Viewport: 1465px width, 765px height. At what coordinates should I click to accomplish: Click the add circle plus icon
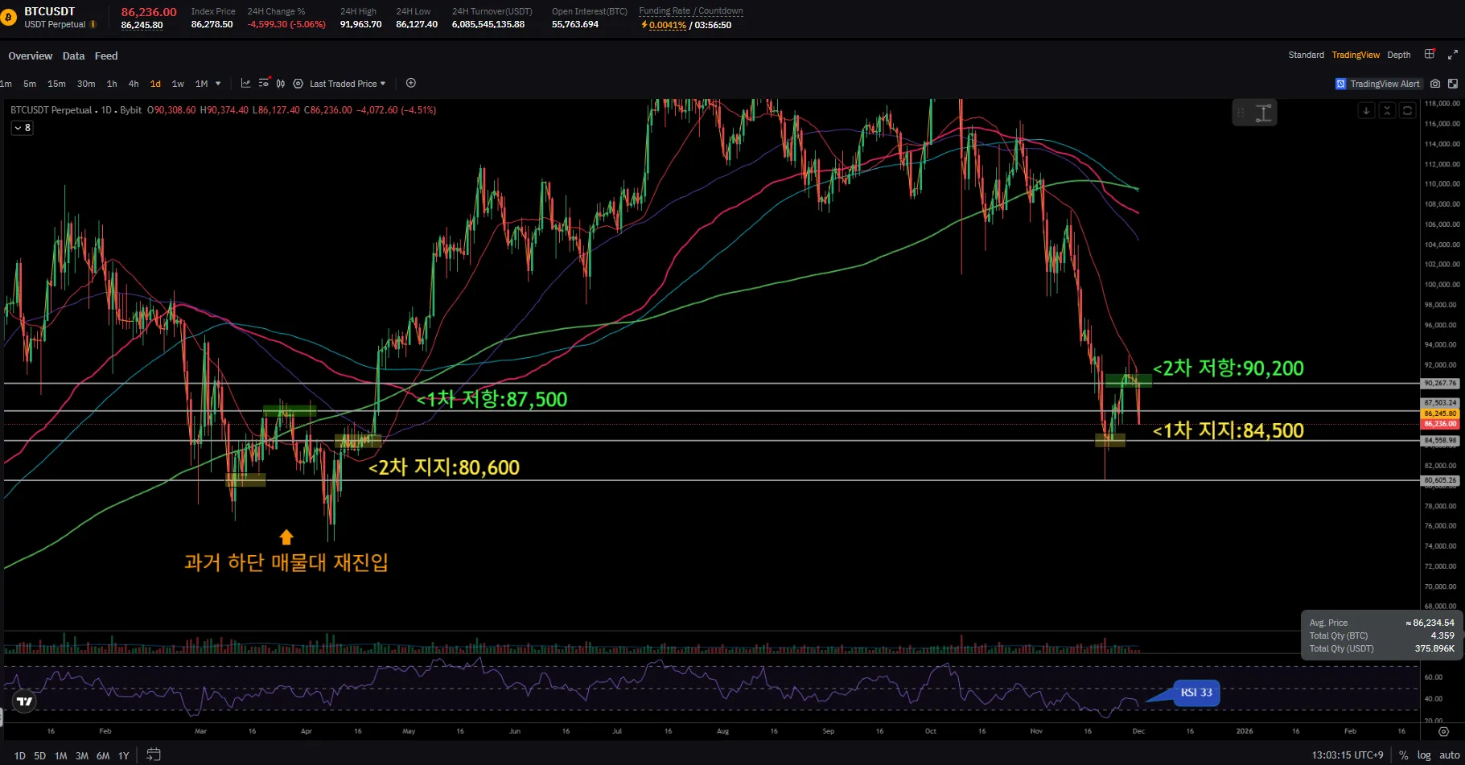(411, 84)
